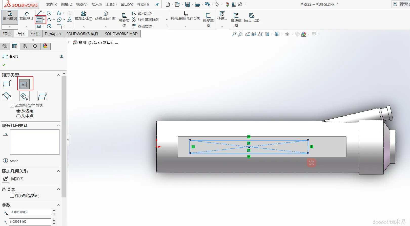Open the Options gear icon

[x=240, y=4]
